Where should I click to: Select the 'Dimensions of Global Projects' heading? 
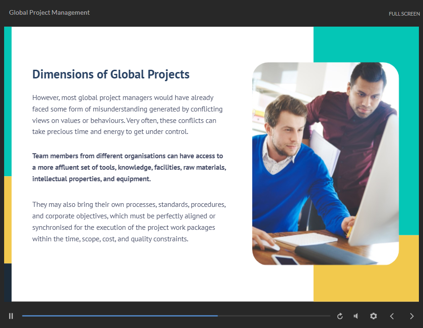[x=111, y=74]
